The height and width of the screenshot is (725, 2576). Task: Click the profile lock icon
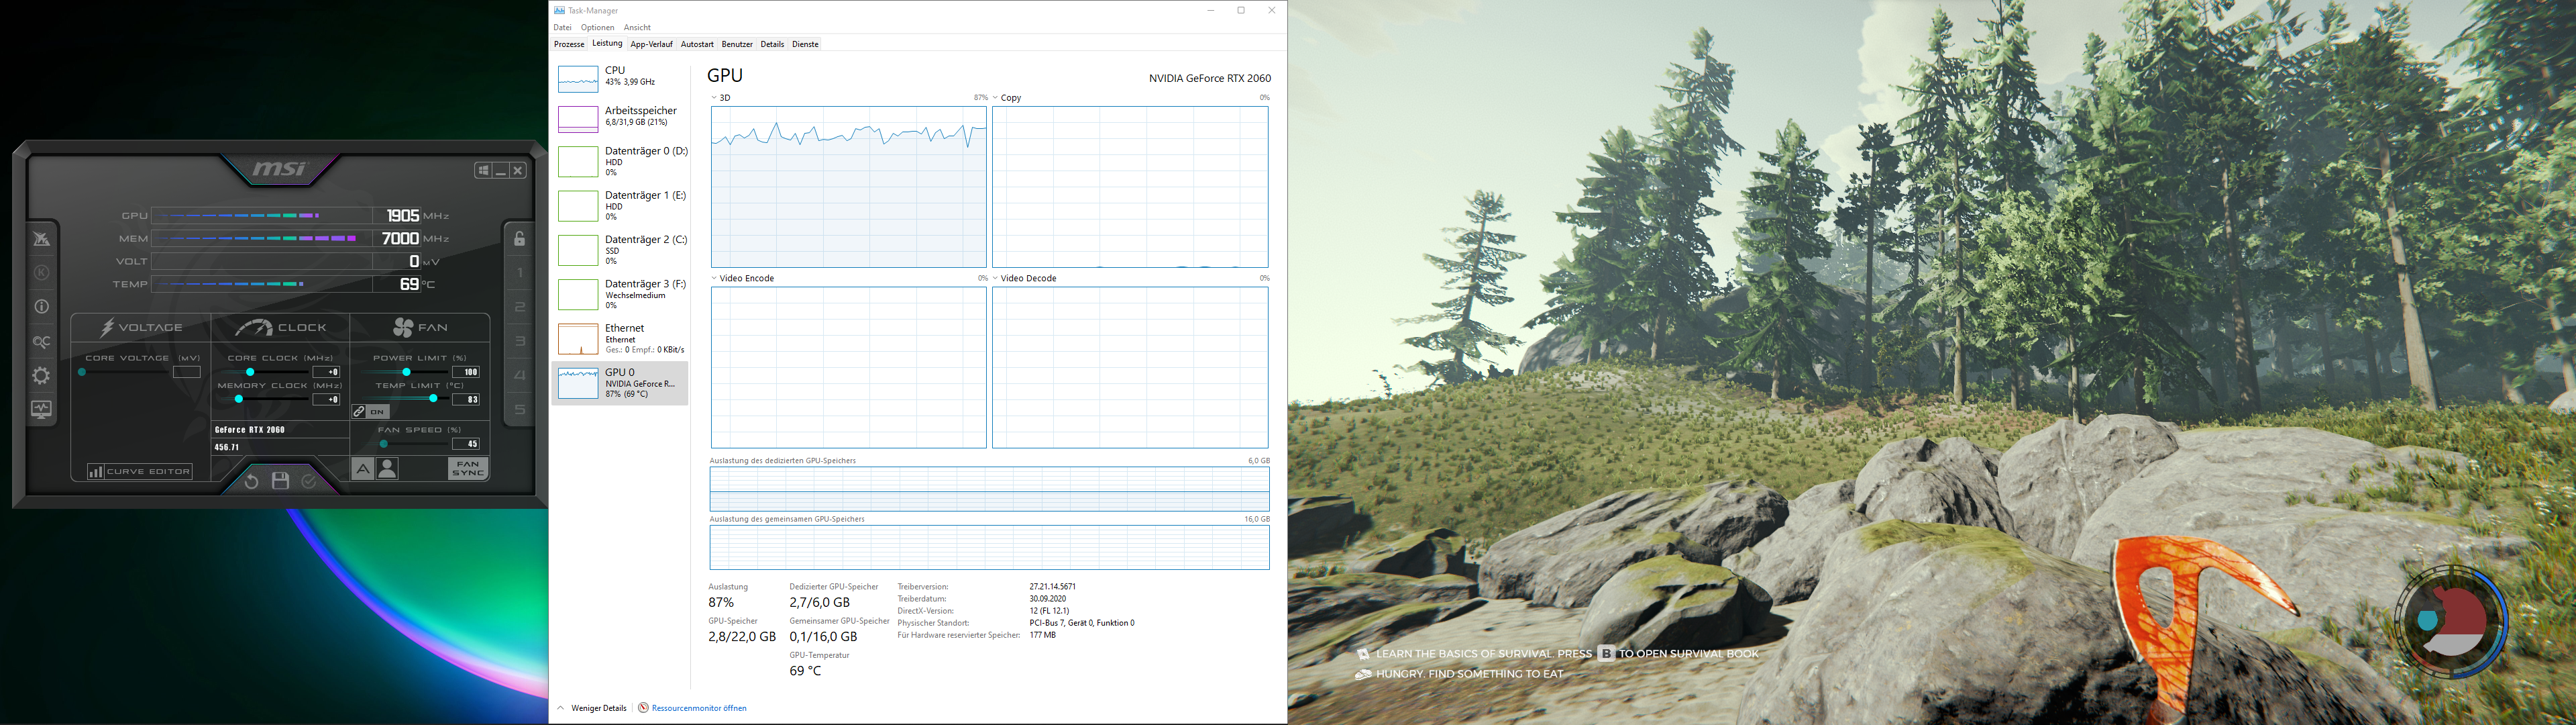[520, 238]
